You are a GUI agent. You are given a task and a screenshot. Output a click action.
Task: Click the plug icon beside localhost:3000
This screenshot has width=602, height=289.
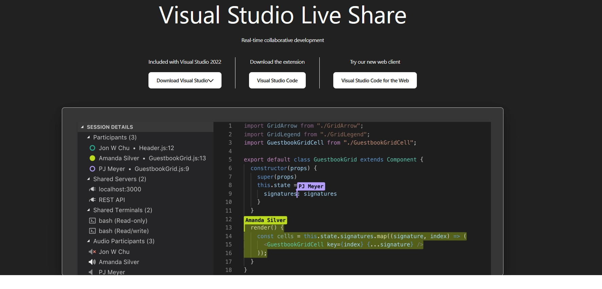click(x=92, y=189)
